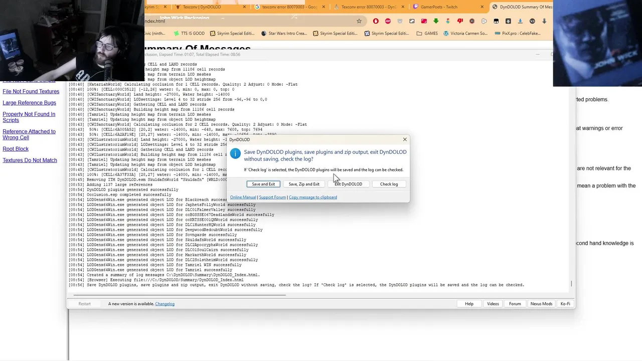This screenshot has width=642, height=361.
Task: Click the Nexus Mods button
Action: [x=541, y=304]
